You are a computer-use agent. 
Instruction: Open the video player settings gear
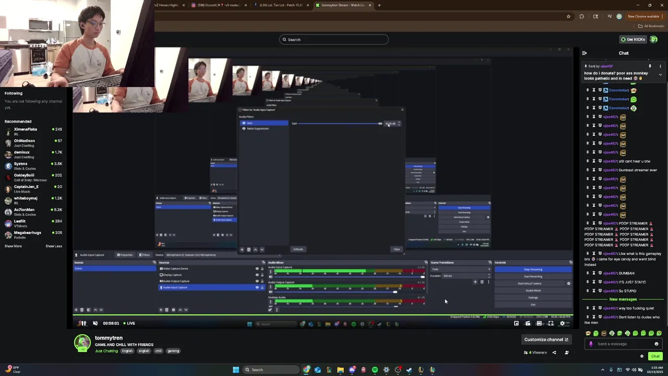562,323
